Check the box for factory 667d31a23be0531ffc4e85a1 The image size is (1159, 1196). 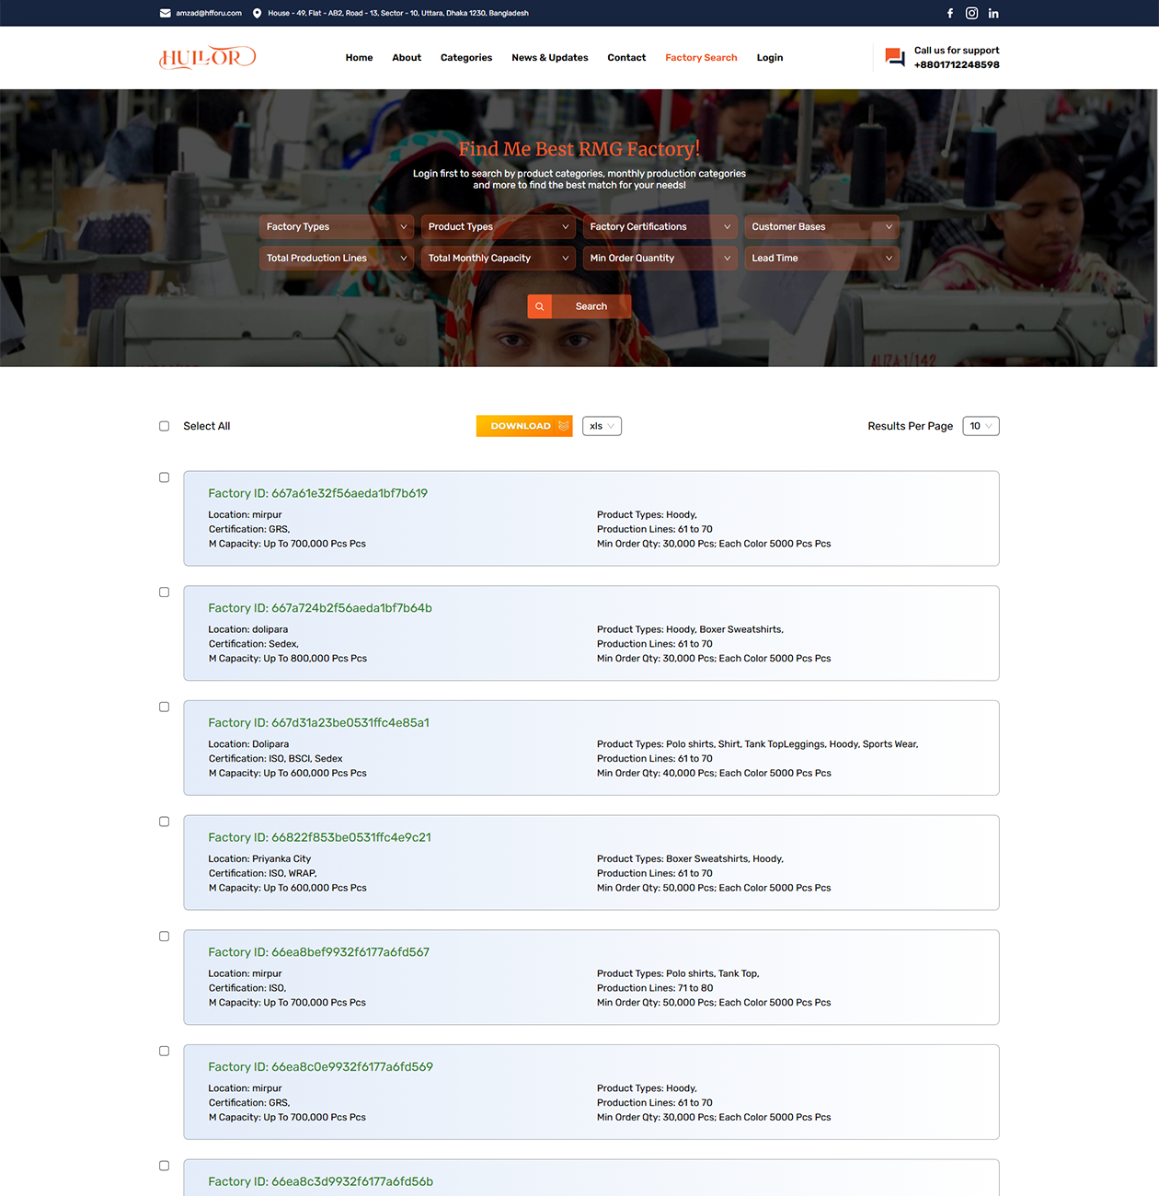click(165, 707)
